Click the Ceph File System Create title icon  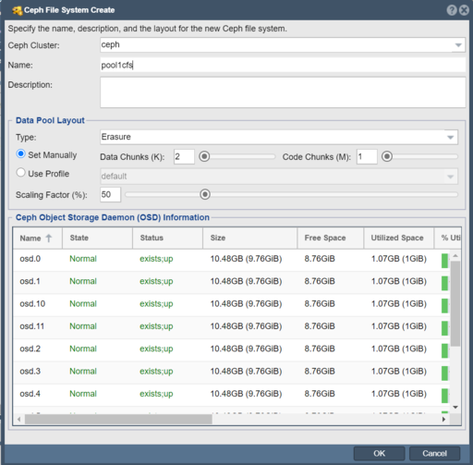point(18,10)
